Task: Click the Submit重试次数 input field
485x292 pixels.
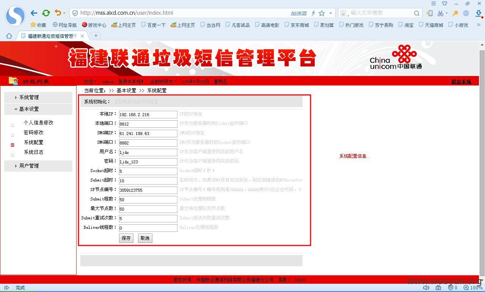Action: point(148,218)
